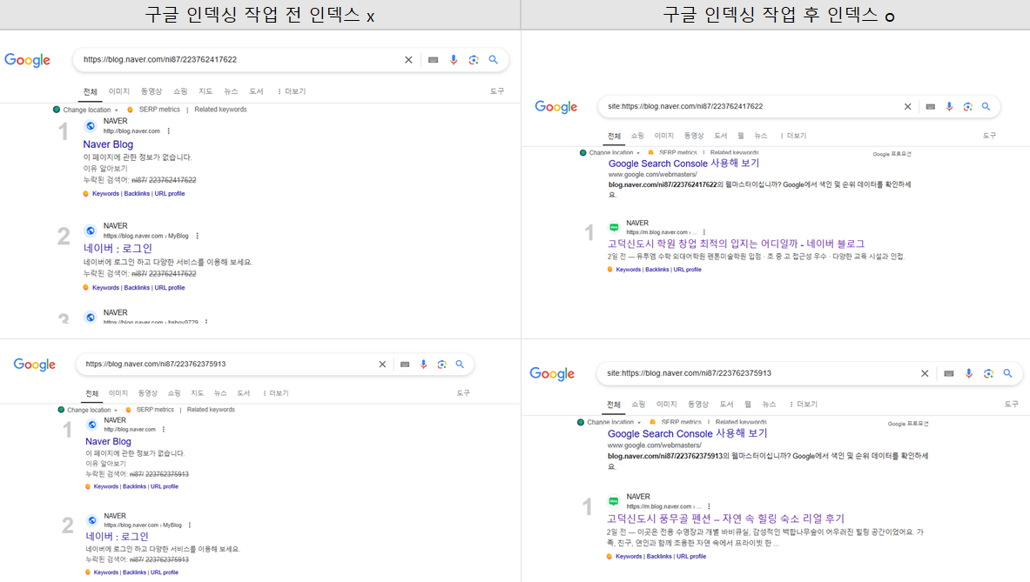1030x582 pixels.
Task: Clear the site:…223762375913 search box
Action: (925, 373)
